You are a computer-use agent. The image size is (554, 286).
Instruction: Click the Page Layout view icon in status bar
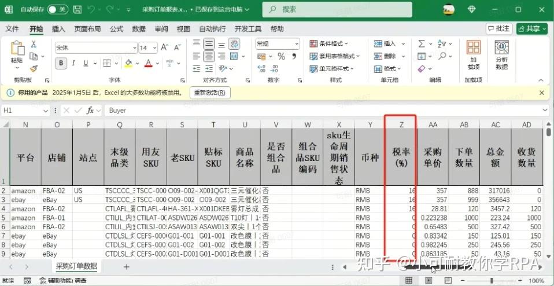(x=428, y=280)
